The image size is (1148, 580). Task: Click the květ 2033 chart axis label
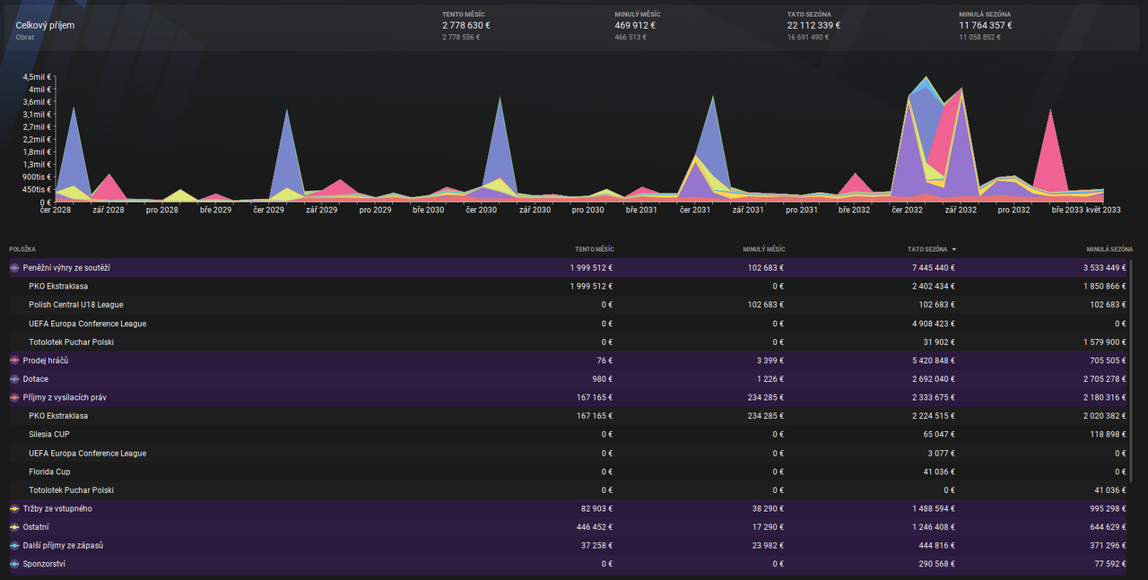coord(1103,210)
